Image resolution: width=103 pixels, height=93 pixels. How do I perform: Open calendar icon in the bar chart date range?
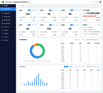point(99,66)
